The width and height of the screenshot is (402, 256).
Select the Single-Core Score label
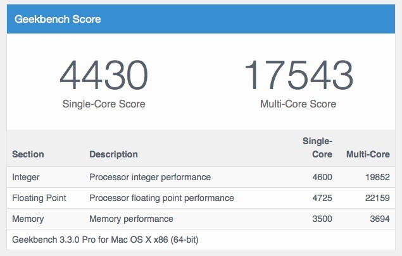pos(104,104)
